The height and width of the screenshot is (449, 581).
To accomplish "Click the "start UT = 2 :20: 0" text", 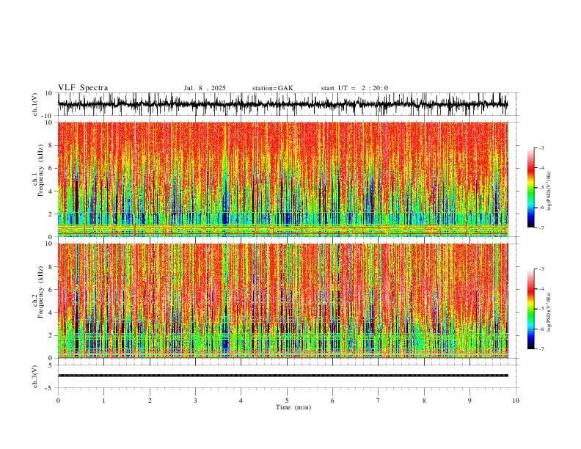I will point(354,88).
